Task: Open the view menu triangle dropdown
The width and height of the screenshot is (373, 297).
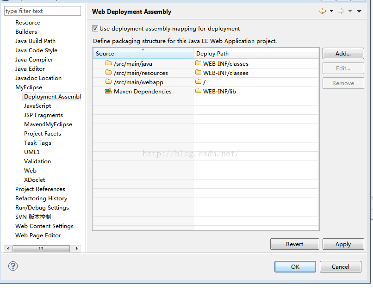Action: [359, 11]
